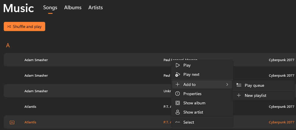Choose Properties in the context menu
The image size is (296, 130).
(192, 94)
